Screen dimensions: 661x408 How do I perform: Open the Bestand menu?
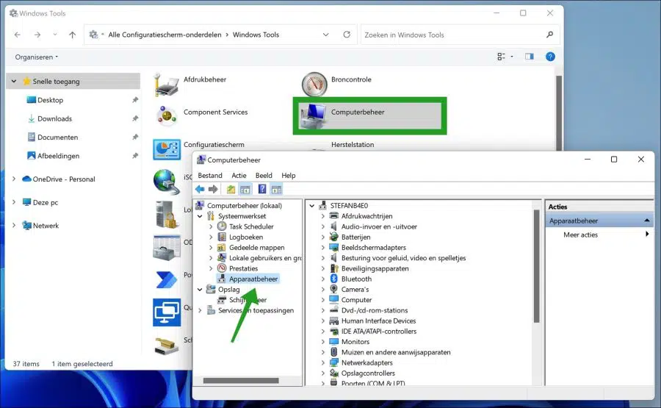point(210,176)
